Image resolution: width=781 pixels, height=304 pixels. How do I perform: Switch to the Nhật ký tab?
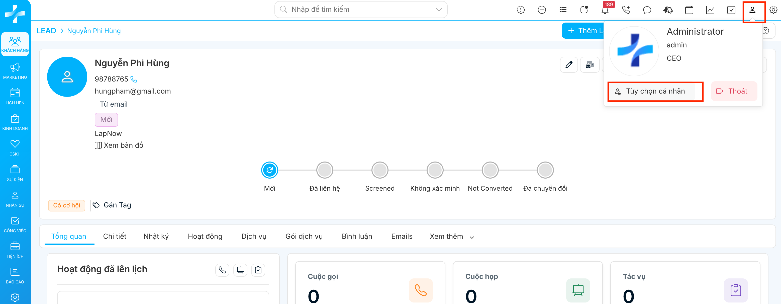tap(156, 236)
